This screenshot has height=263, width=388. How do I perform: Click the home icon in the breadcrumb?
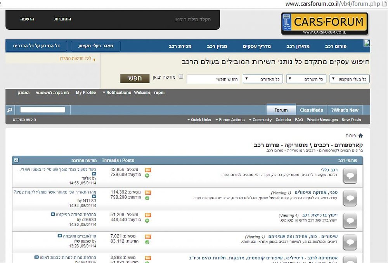pyautogui.click(x=360, y=136)
